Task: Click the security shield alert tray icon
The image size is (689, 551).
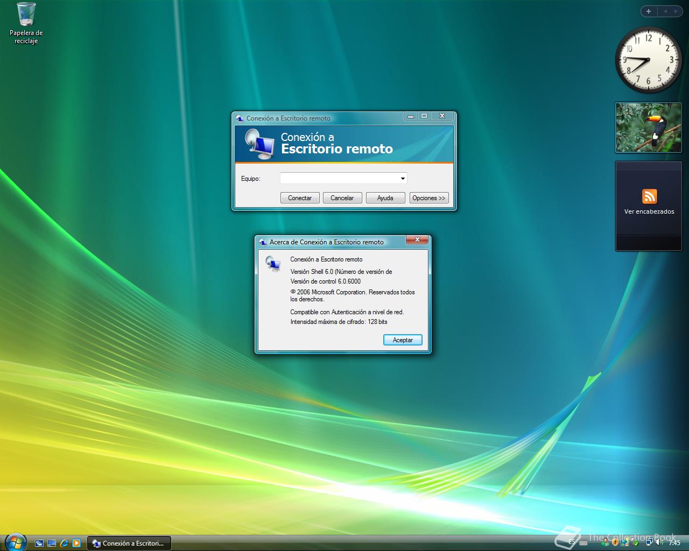Action: (615, 542)
